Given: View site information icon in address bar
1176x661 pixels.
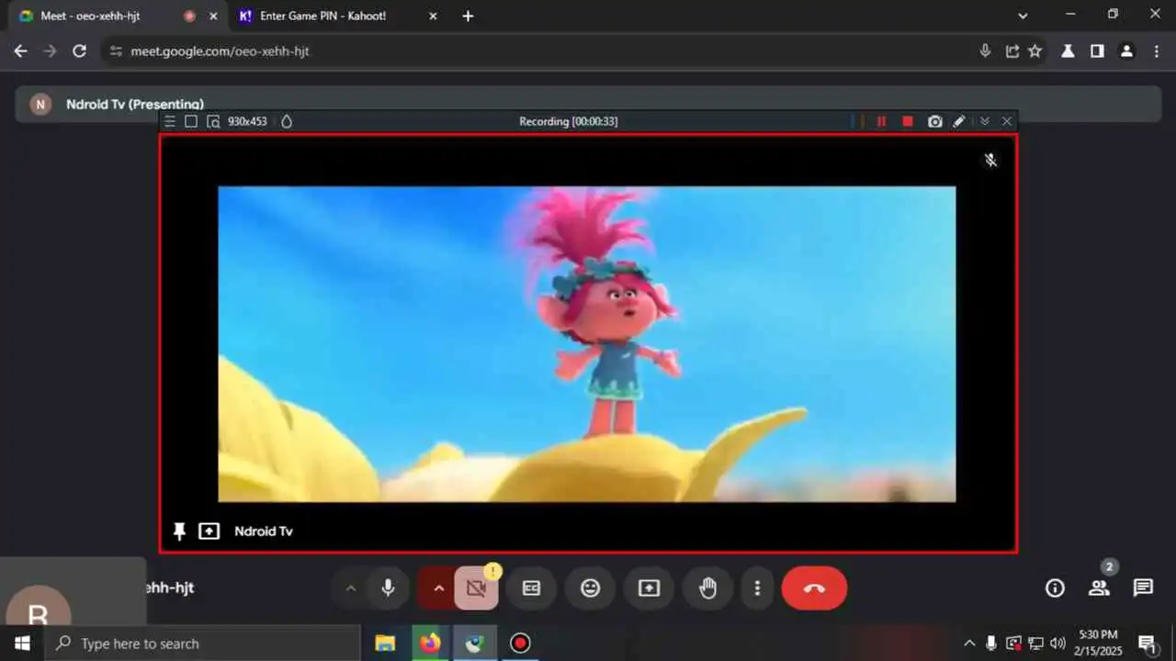Looking at the screenshot, I should (116, 51).
